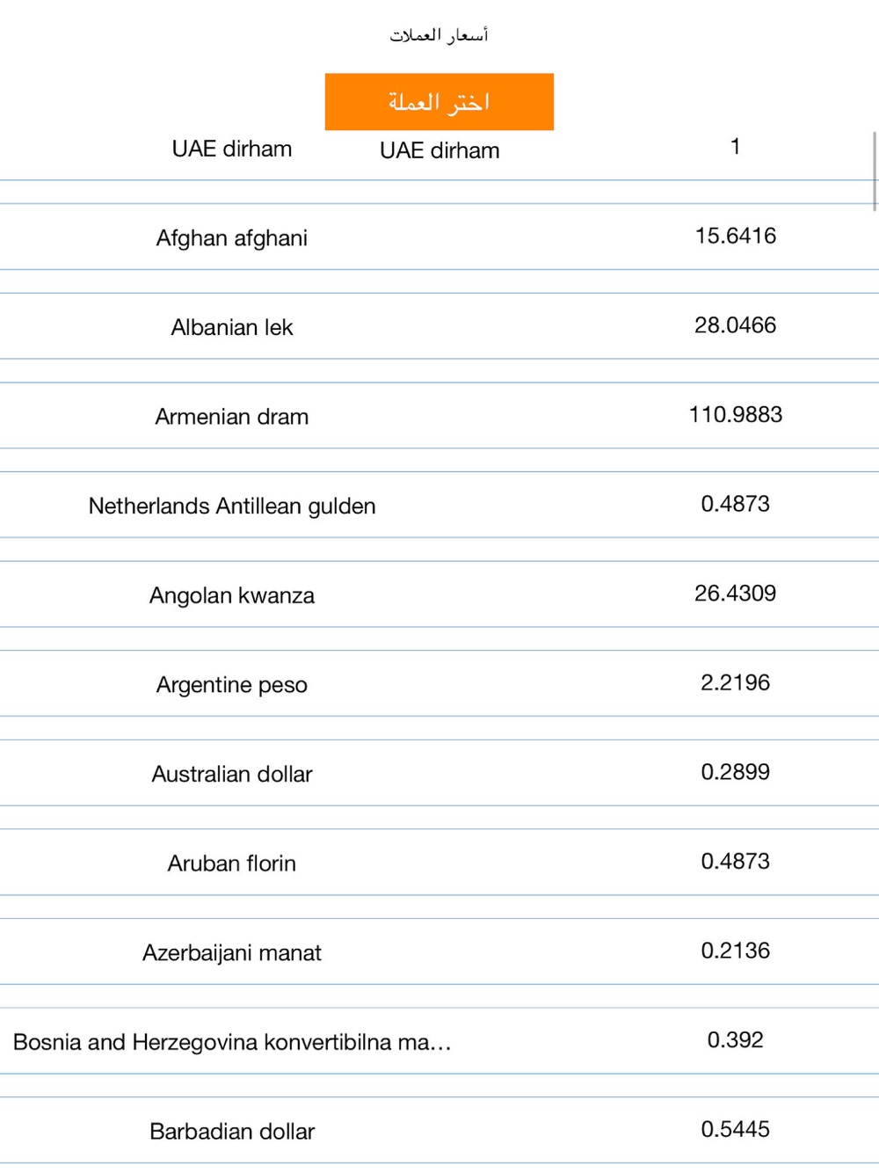Click the 110.9883 rate for Armenian dram
This screenshot has height=1173, width=879.
click(735, 414)
